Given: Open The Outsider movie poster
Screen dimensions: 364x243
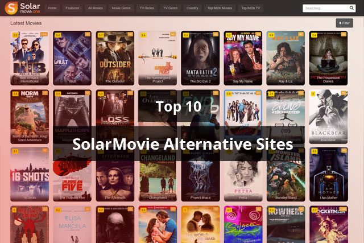Looking at the screenshot, I should [x=115, y=58].
